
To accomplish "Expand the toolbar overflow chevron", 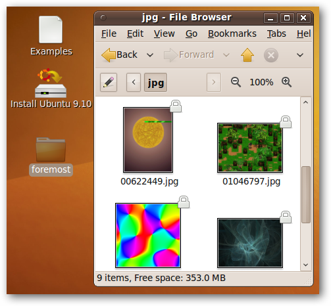I will [x=300, y=55].
